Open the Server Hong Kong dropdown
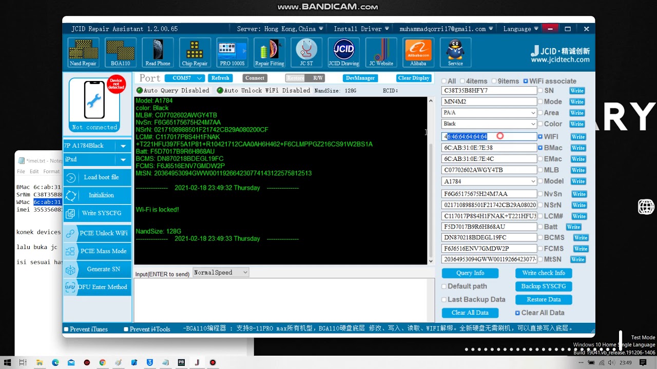The image size is (657, 369). (280, 29)
